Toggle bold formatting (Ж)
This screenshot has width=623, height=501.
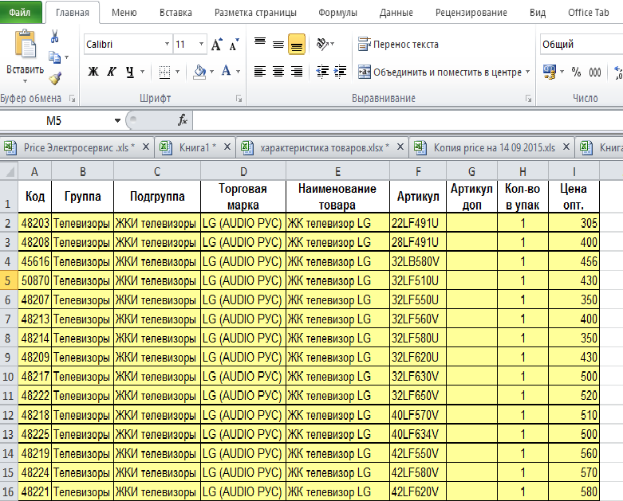pos(93,72)
